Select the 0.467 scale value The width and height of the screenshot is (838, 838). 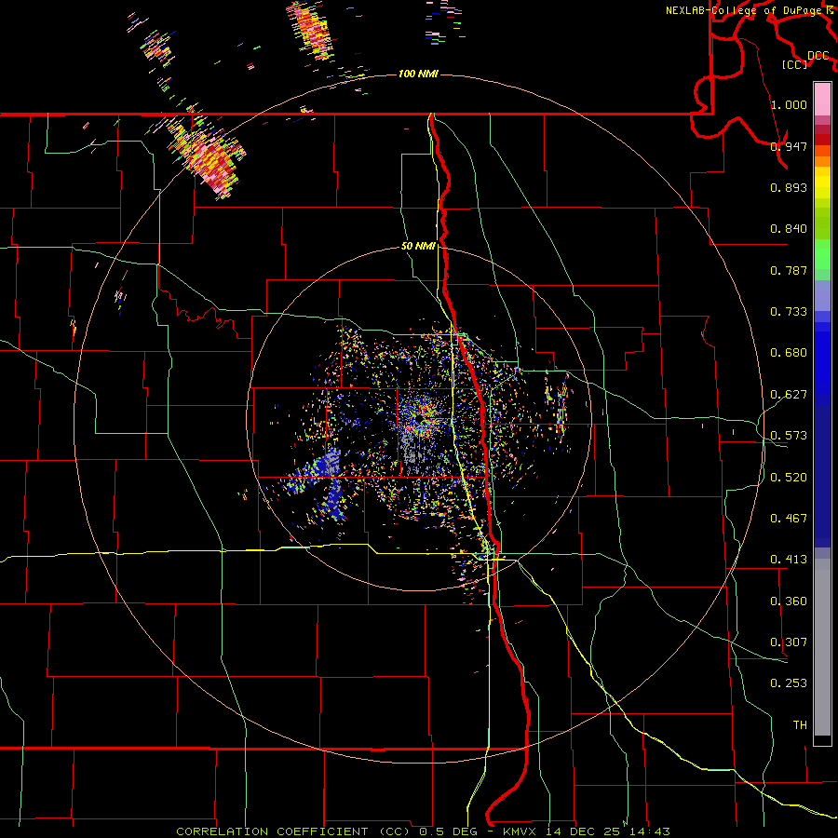click(x=789, y=519)
